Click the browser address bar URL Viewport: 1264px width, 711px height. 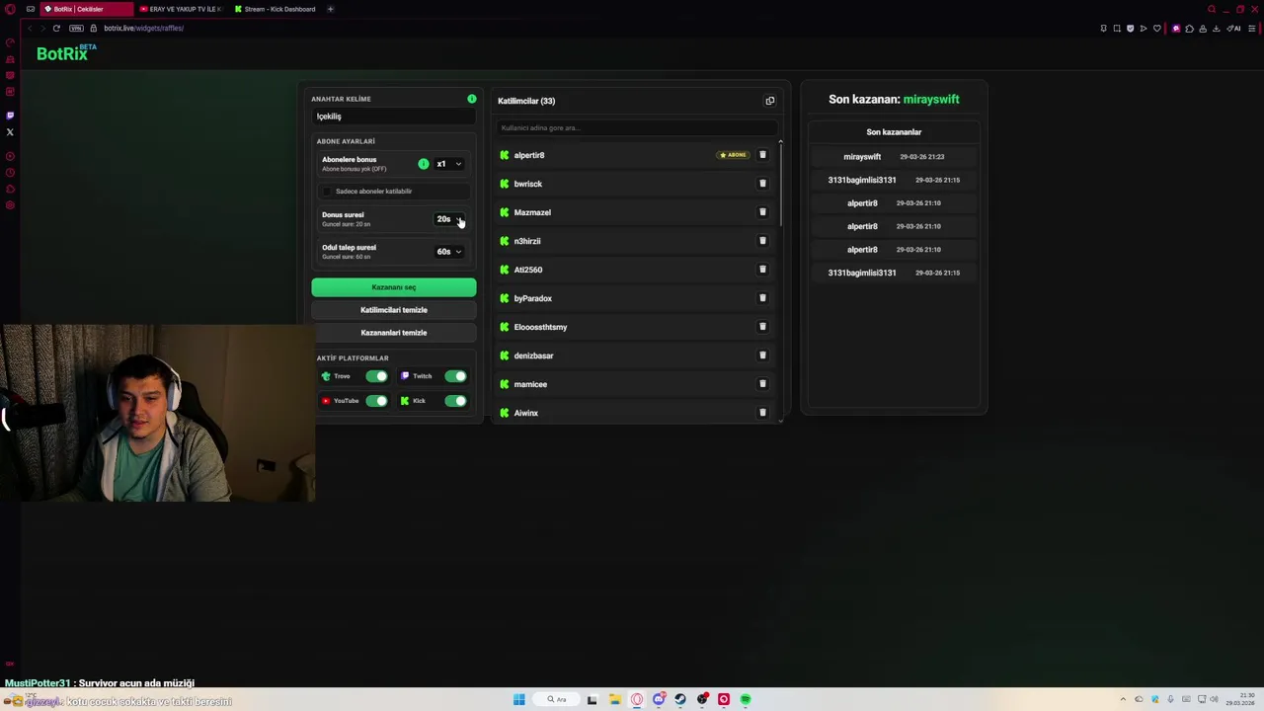pos(144,28)
